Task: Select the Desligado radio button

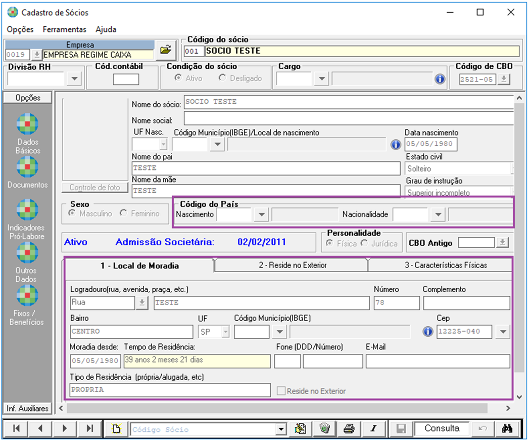Action: (222, 78)
